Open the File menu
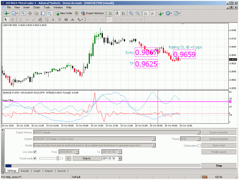The height and width of the screenshot is (180, 239). click(x=9, y=7)
